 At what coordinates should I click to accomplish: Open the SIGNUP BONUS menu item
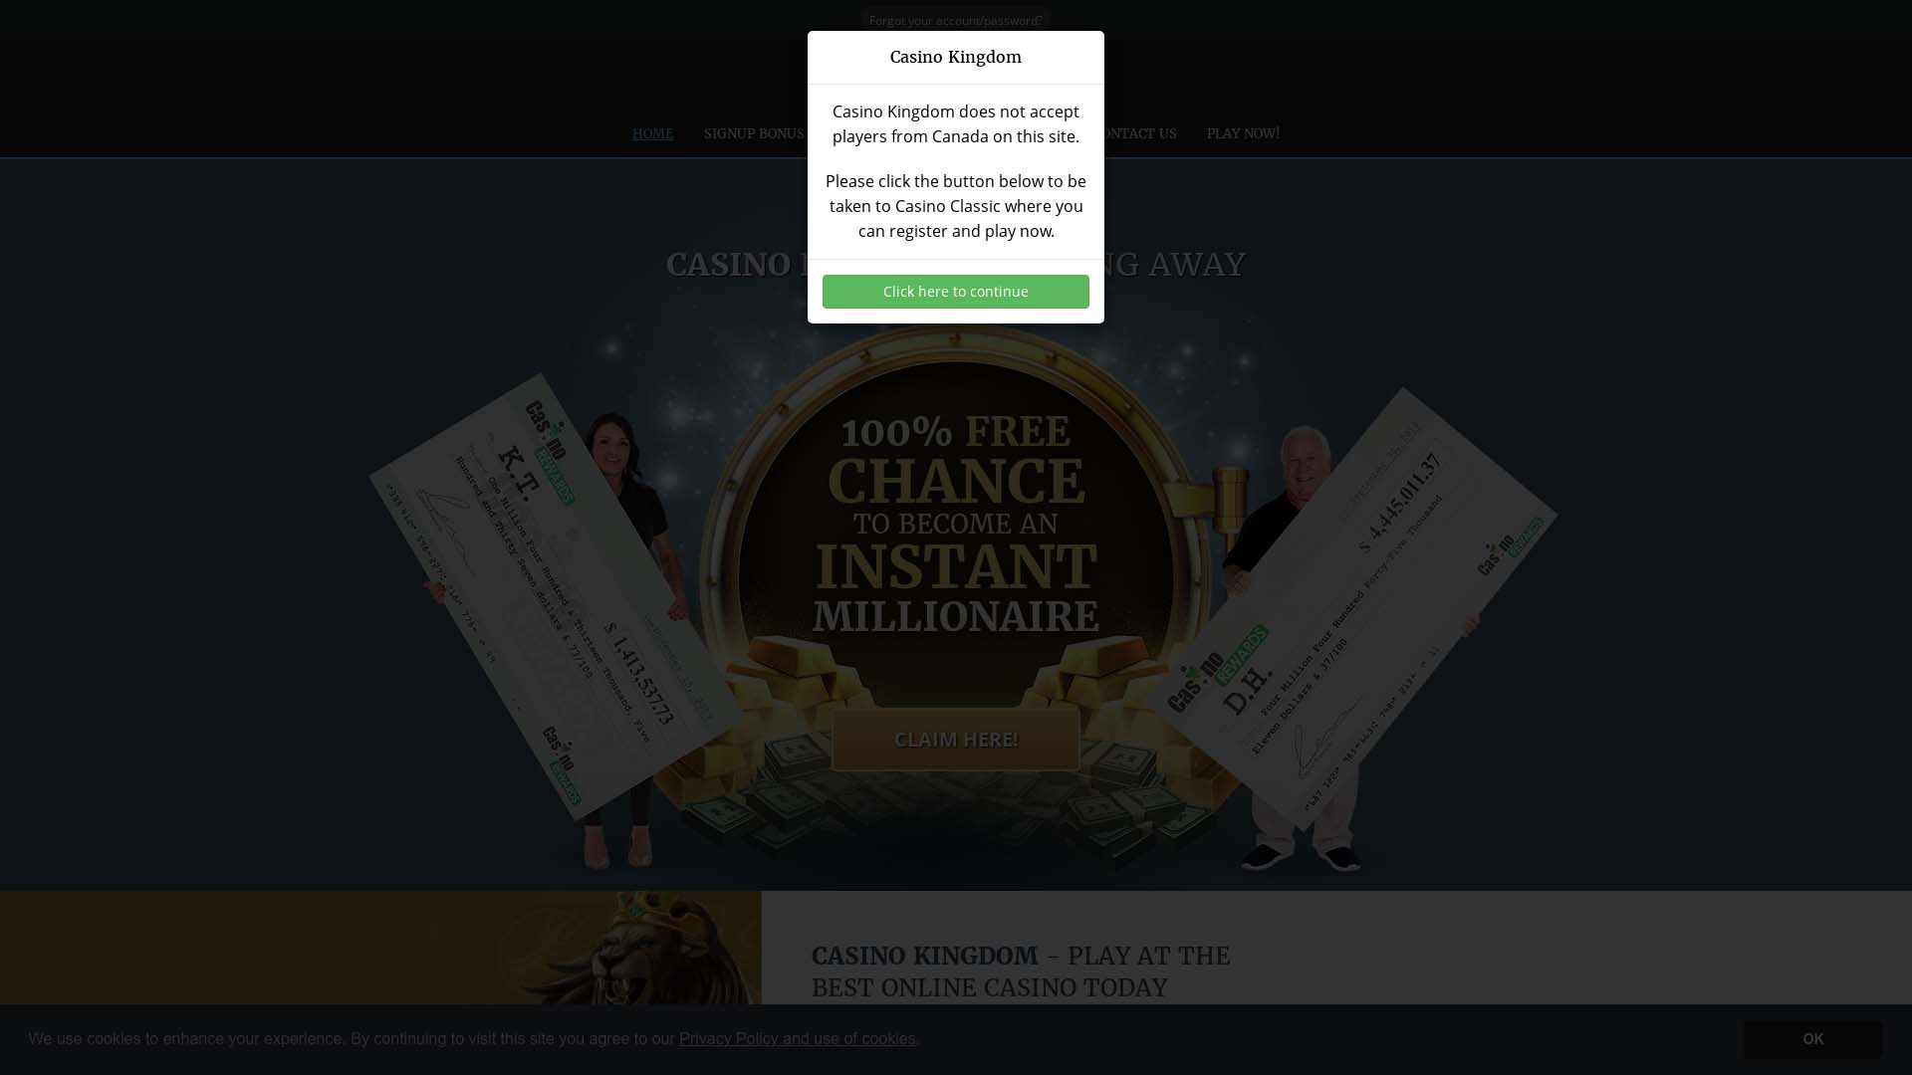[x=753, y=133]
